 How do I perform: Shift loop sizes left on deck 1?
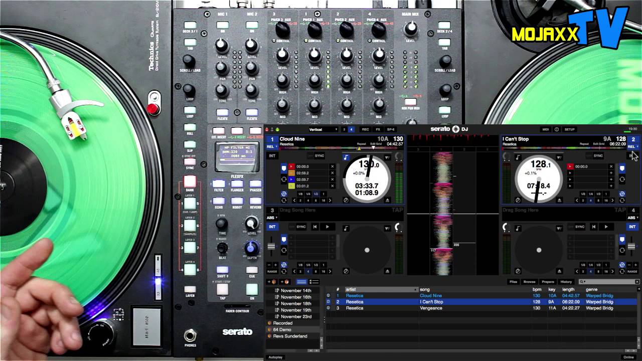[x=294, y=201]
